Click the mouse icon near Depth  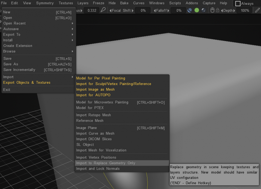click(x=212, y=10)
